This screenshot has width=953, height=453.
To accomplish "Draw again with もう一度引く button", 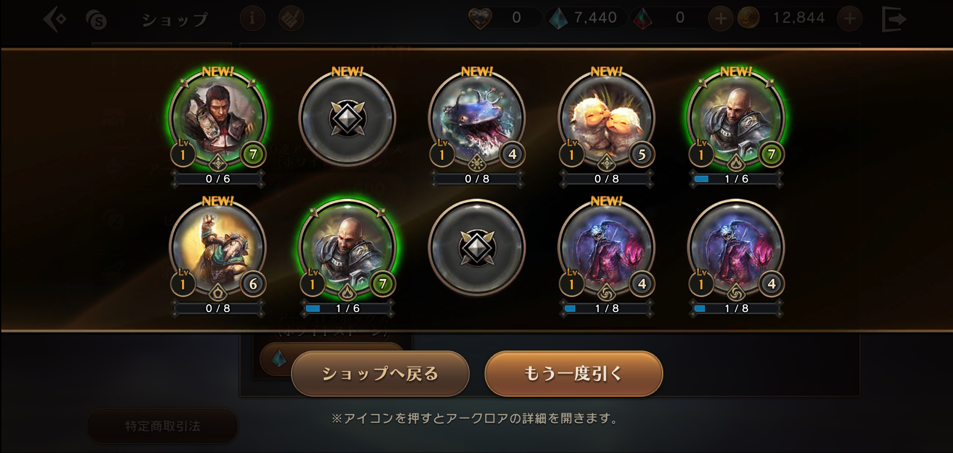I will tap(574, 373).
